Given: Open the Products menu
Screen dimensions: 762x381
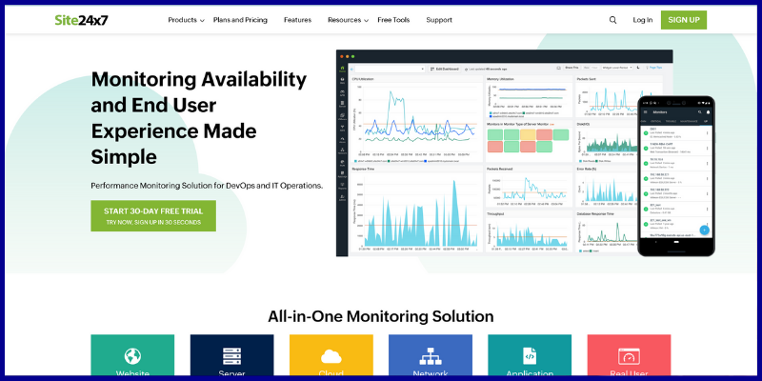Looking at the screenshot, I should 182,20.
